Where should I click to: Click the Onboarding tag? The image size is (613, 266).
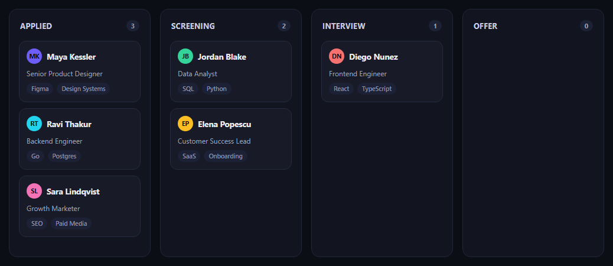[x=226, y=156]
